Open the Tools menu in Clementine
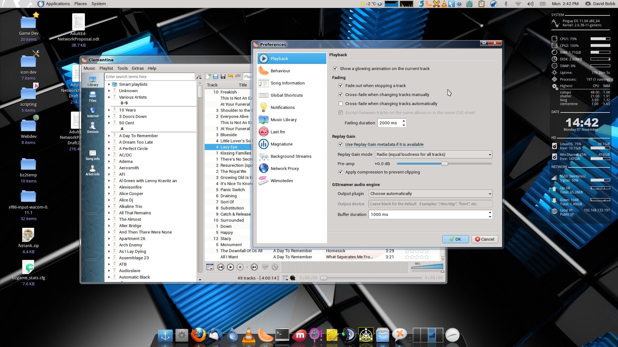 [x=122, y=68]
